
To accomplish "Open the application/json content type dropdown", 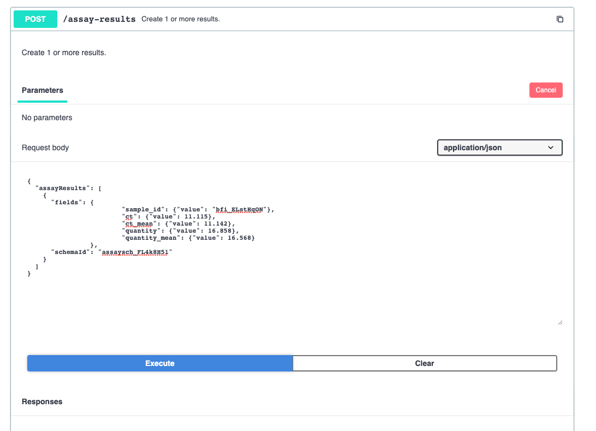I will tap(499, 147).
